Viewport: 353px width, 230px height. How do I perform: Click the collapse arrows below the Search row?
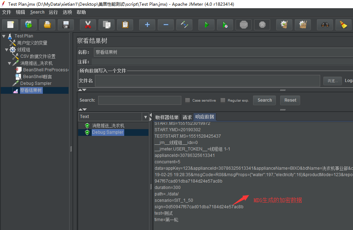(82, 109)
